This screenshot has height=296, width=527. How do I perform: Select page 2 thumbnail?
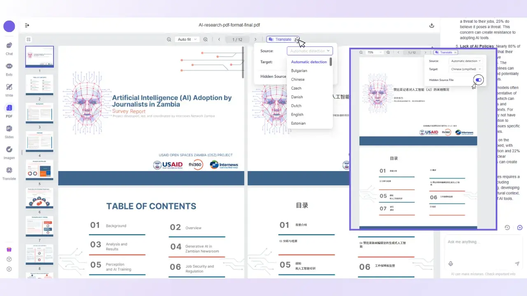pos(40,85)
